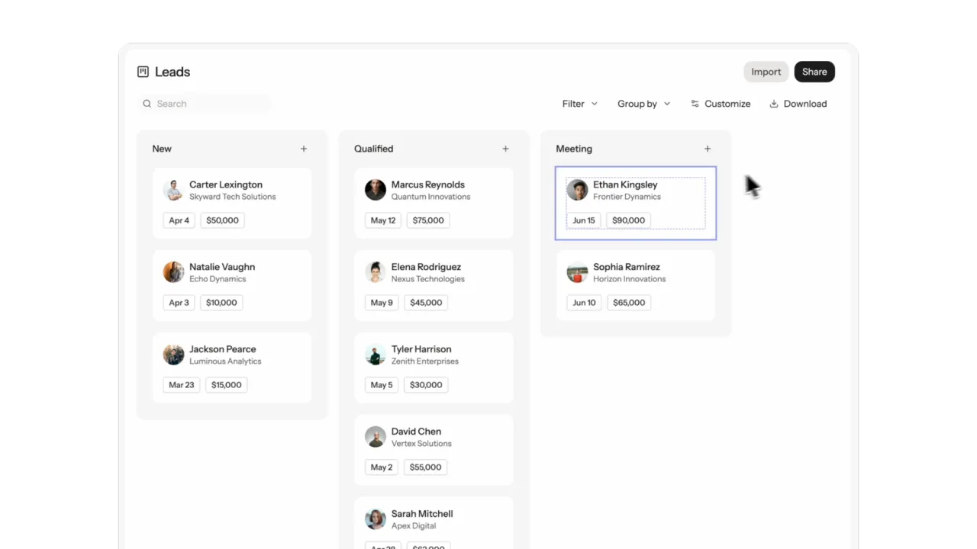The width and height of the screenshot is (977, 549).
Task: Click Zenith Enterprises company text
Action: click(x=425, y=361)
